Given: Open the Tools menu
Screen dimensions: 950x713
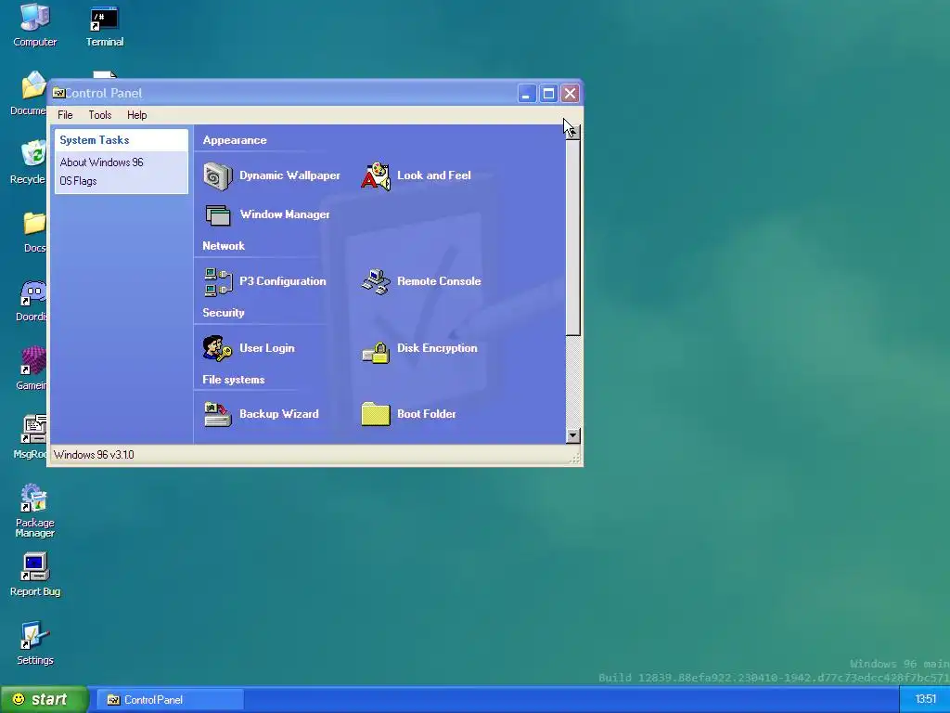Looking at the screenshot, I should (100, 115).
